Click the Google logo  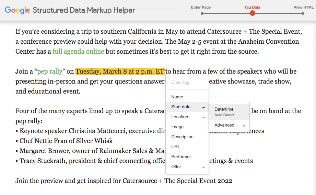[x=17, y=10]
